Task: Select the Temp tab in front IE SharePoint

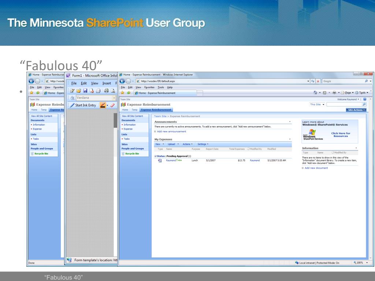Action: pyautogui.click(x=134, y=110)
